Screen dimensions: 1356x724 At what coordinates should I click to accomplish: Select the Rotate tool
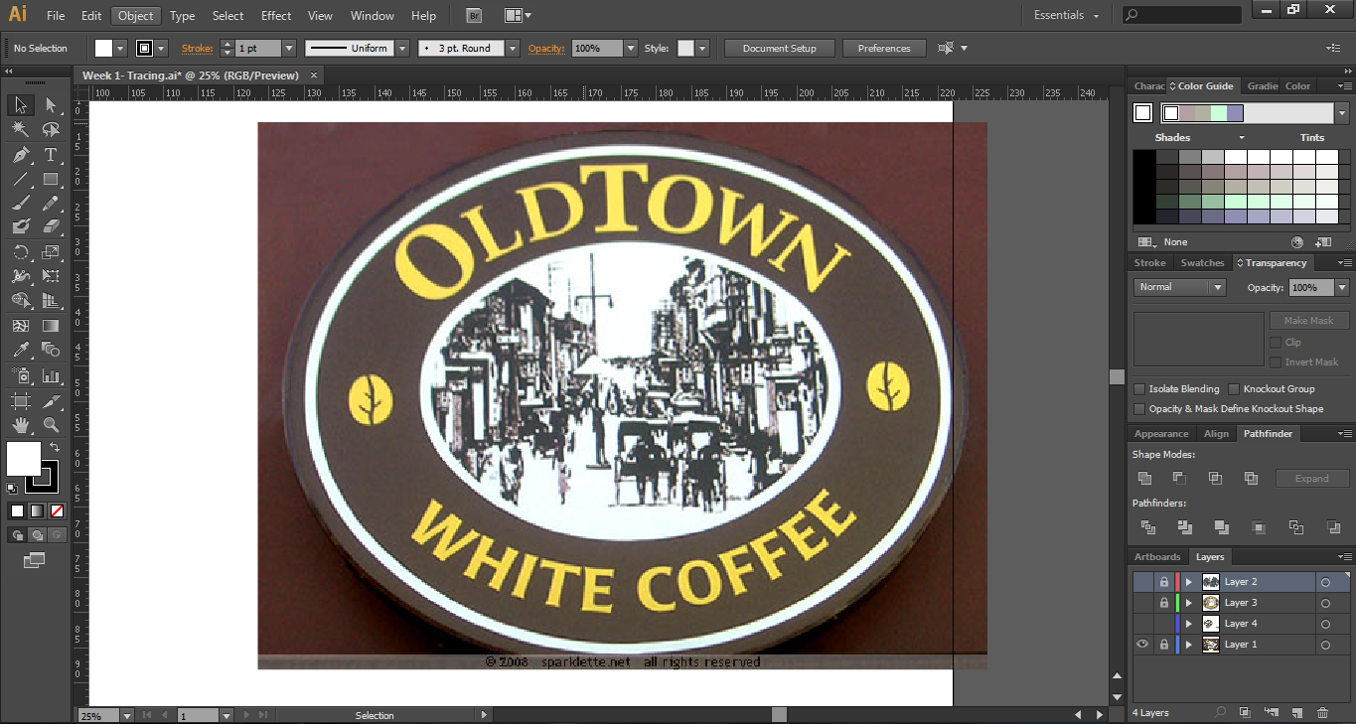20,252
